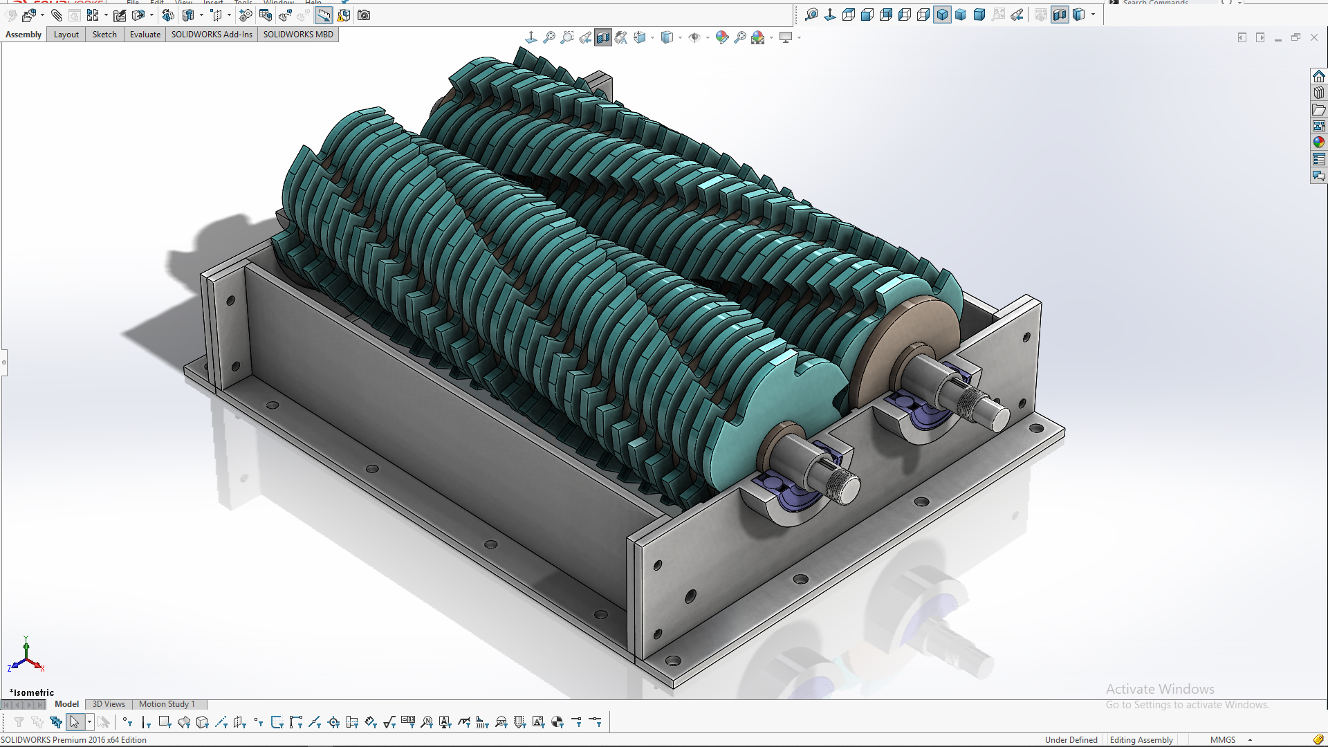Activate the Move Component tool
This screenshot has width=1328, height=747.
coord(138,15)
